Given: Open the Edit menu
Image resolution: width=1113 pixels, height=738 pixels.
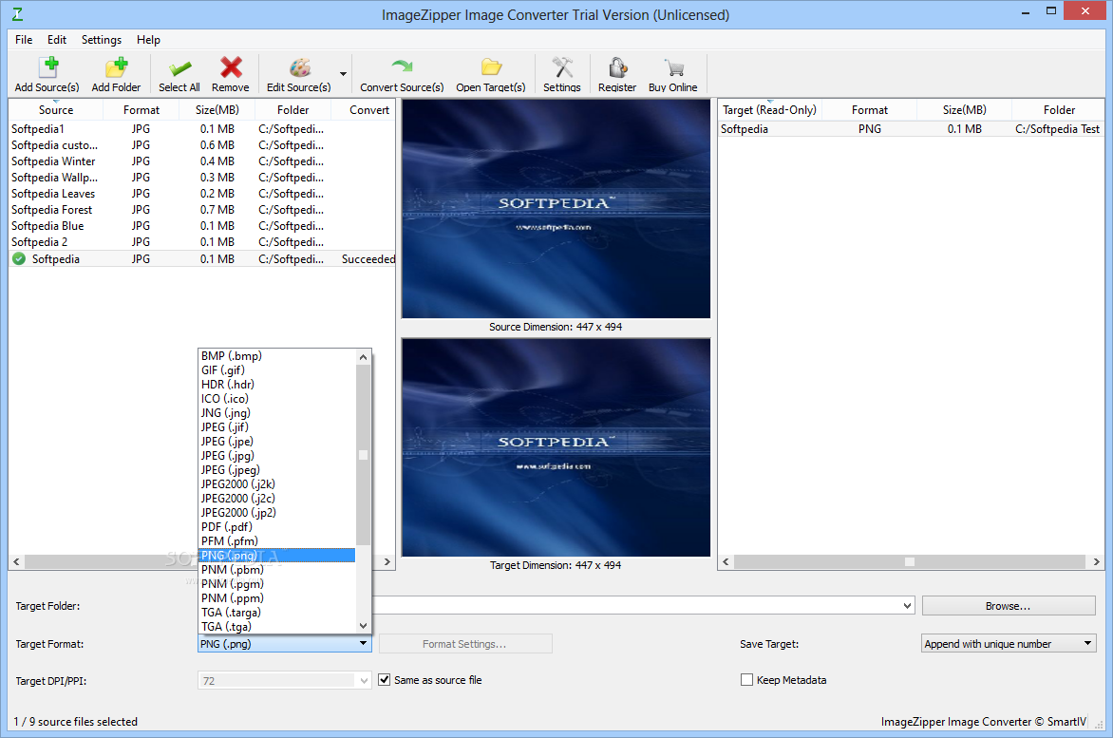Looking at the screenshot, I should 57,40.
